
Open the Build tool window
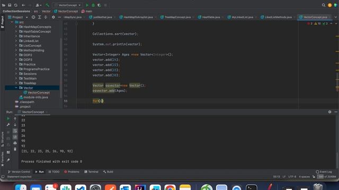point(108,172)
